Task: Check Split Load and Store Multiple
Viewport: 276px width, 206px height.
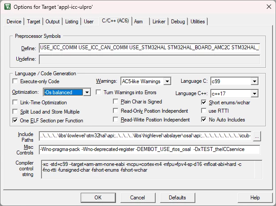Action: pos(15,112)
